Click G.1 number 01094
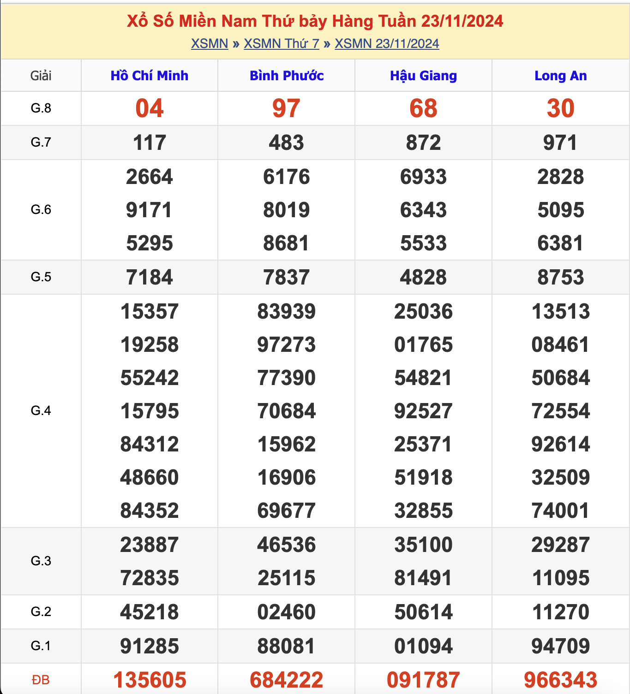630x694 pixels. (424, 646)
